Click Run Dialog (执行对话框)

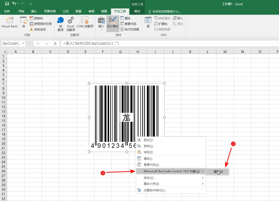coord(129,29)
